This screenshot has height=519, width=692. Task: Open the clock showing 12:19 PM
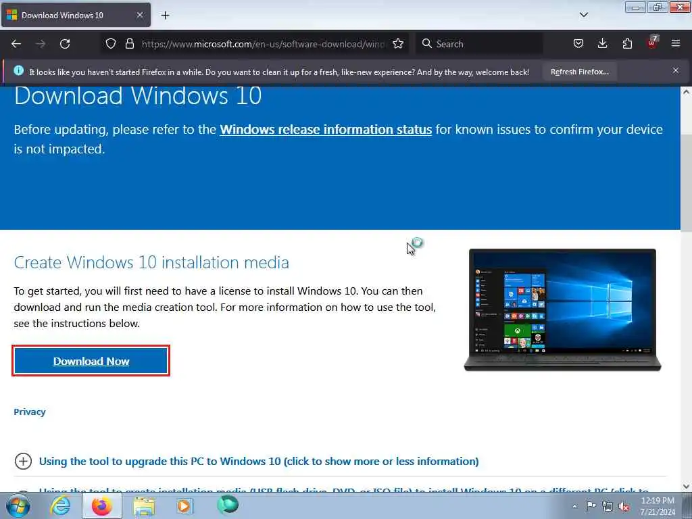click(x=658, y=506)
